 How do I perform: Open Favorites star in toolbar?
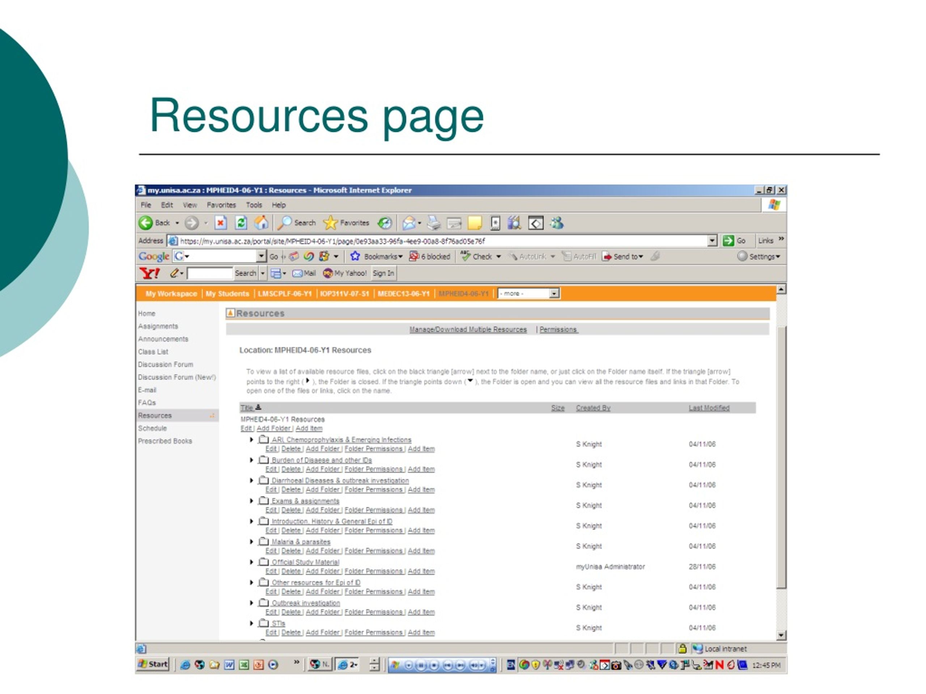pos(330,223)
